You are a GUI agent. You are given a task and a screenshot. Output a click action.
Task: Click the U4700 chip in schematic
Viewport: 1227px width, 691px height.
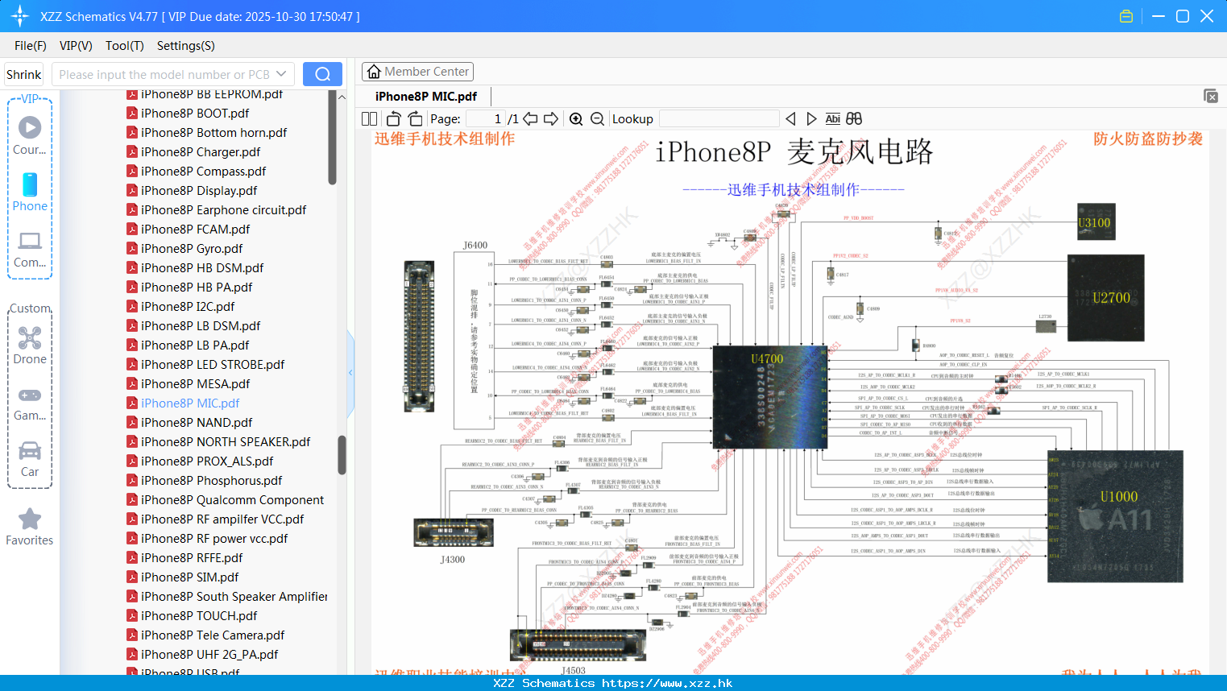coord(769,397)
